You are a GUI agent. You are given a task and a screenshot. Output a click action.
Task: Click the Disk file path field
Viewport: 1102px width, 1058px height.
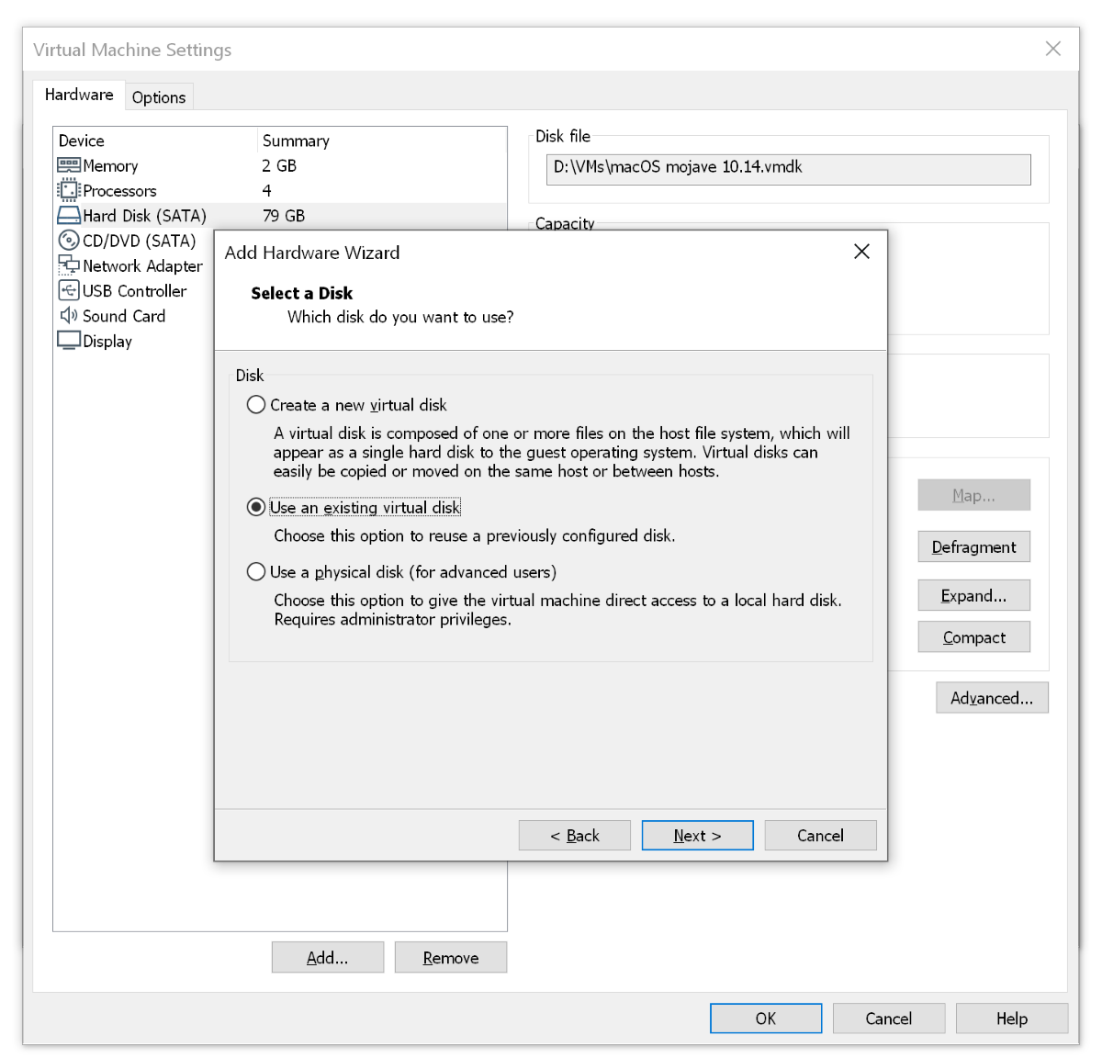point(788,168)
